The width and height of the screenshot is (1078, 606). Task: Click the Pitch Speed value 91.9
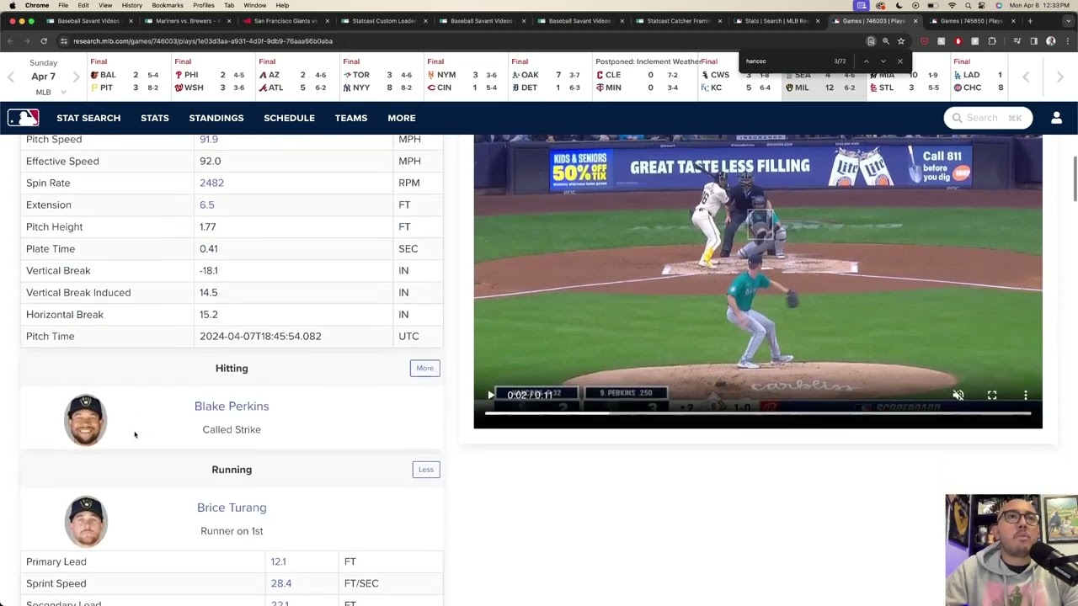click(x=208, y=140)
